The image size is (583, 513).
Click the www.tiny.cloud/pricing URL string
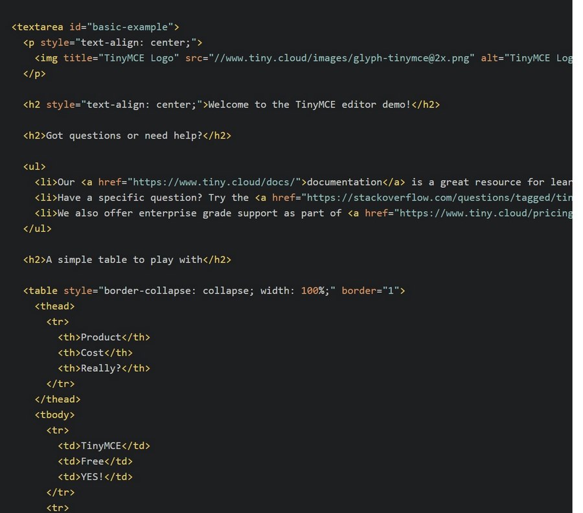[x=486, y=213]
